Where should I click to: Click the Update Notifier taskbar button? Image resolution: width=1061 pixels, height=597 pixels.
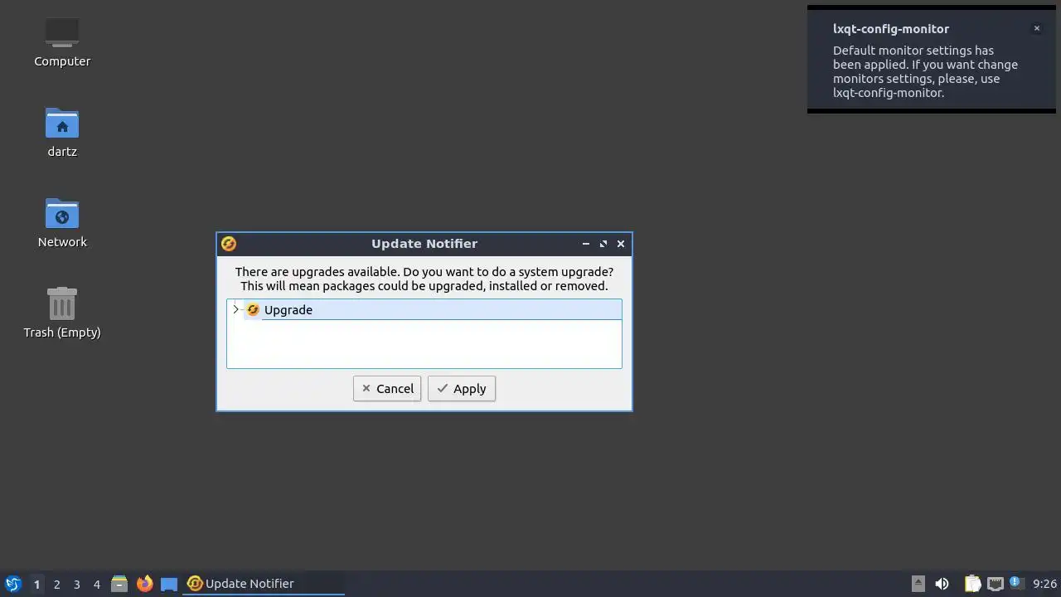(264, 584)
